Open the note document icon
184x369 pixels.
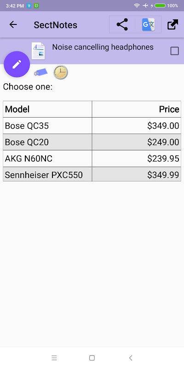tap(38, 51)
